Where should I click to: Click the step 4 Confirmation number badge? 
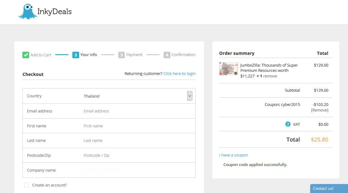(167, 55)
